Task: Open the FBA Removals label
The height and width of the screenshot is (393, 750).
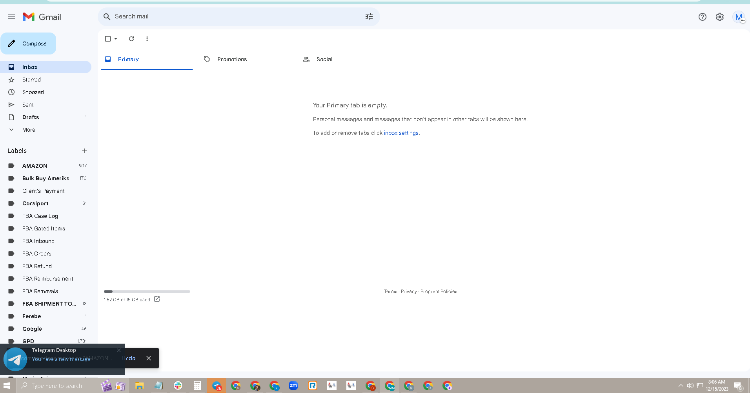Action: [x=46, y=291]
